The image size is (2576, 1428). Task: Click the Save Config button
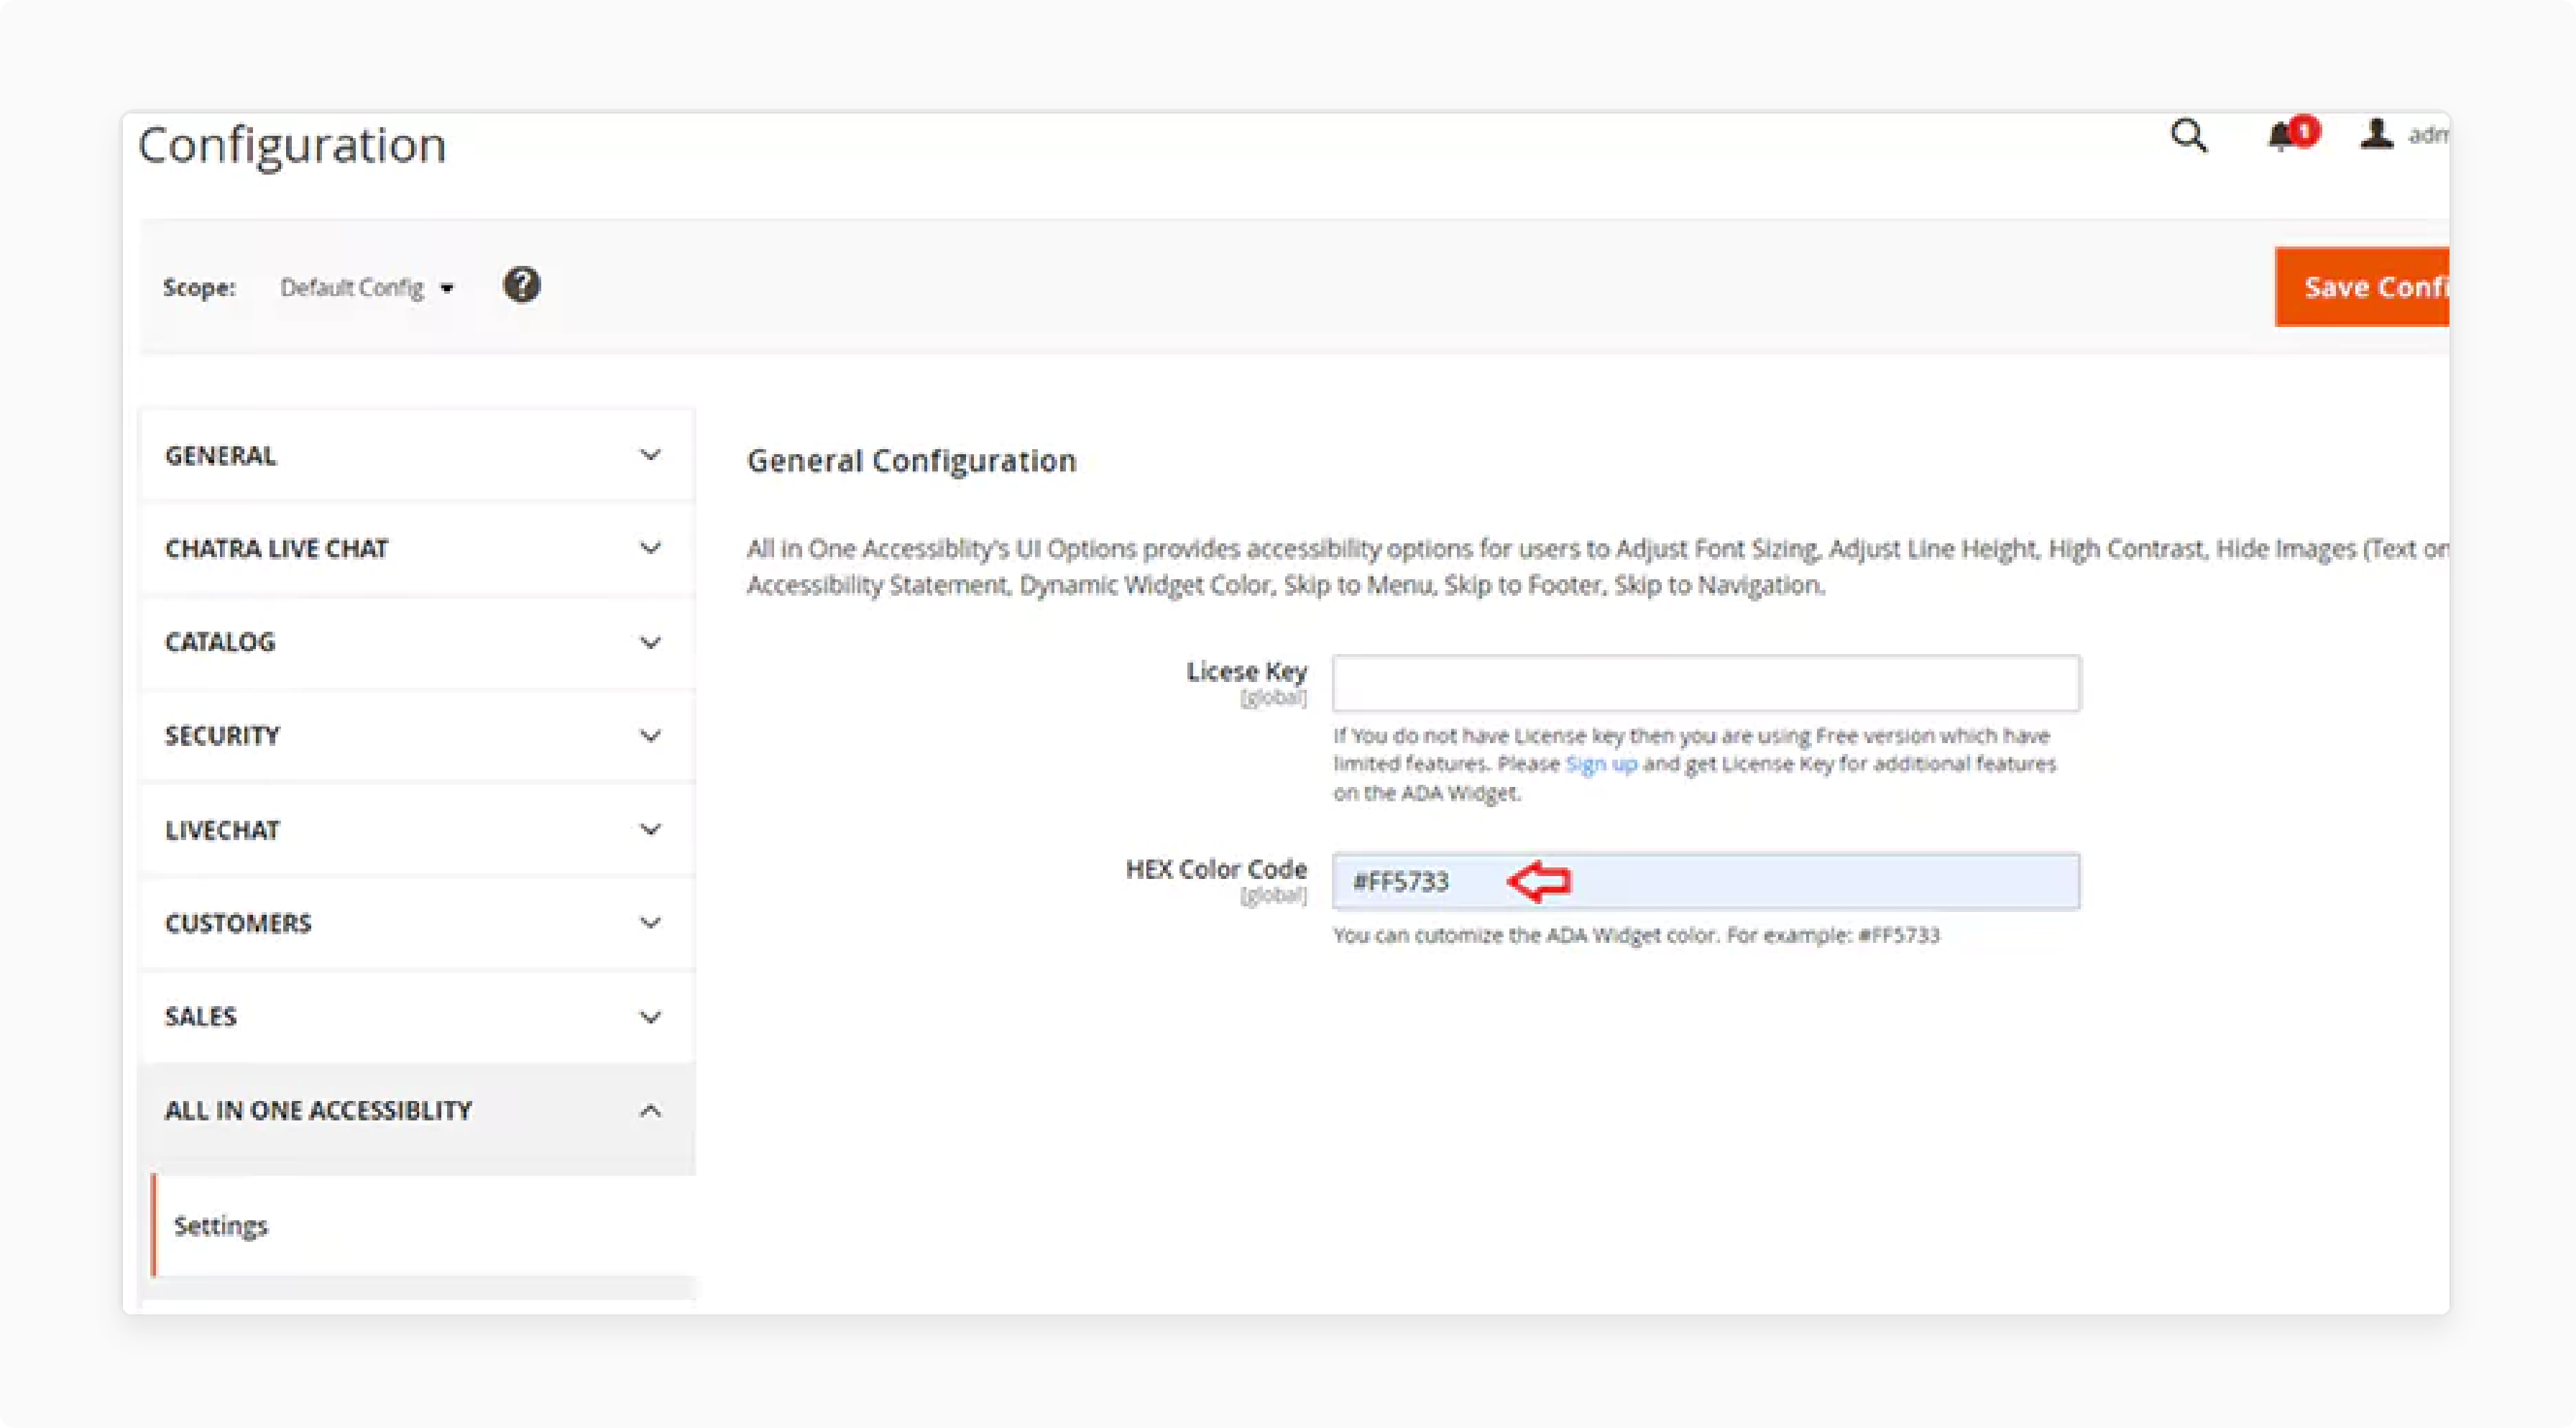(2362, 287)
